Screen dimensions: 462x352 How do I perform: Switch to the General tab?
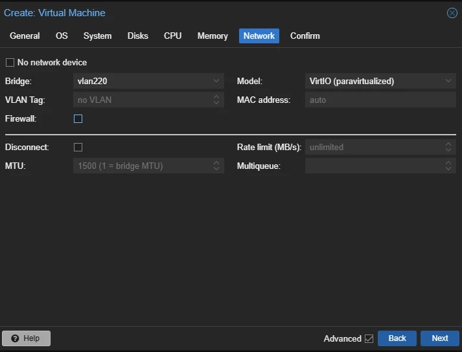point(25,36)
